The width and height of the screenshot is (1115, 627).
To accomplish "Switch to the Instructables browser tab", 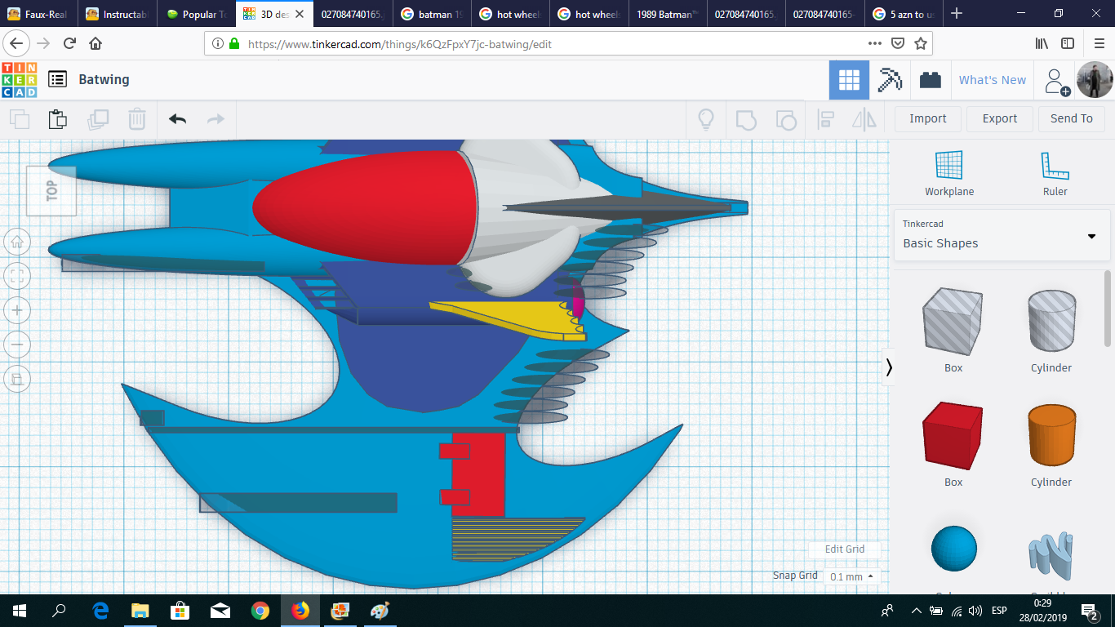I will tap(118, 14).
